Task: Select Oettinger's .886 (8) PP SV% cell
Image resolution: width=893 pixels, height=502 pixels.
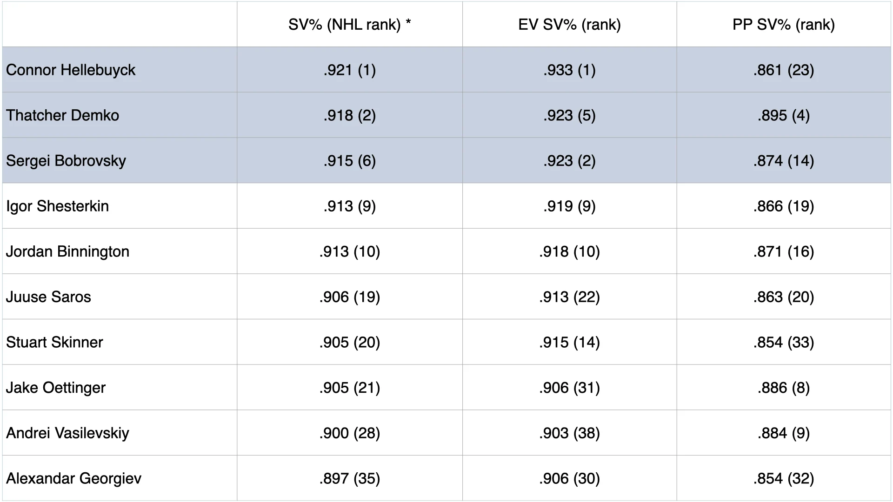Action: point(783,388)
